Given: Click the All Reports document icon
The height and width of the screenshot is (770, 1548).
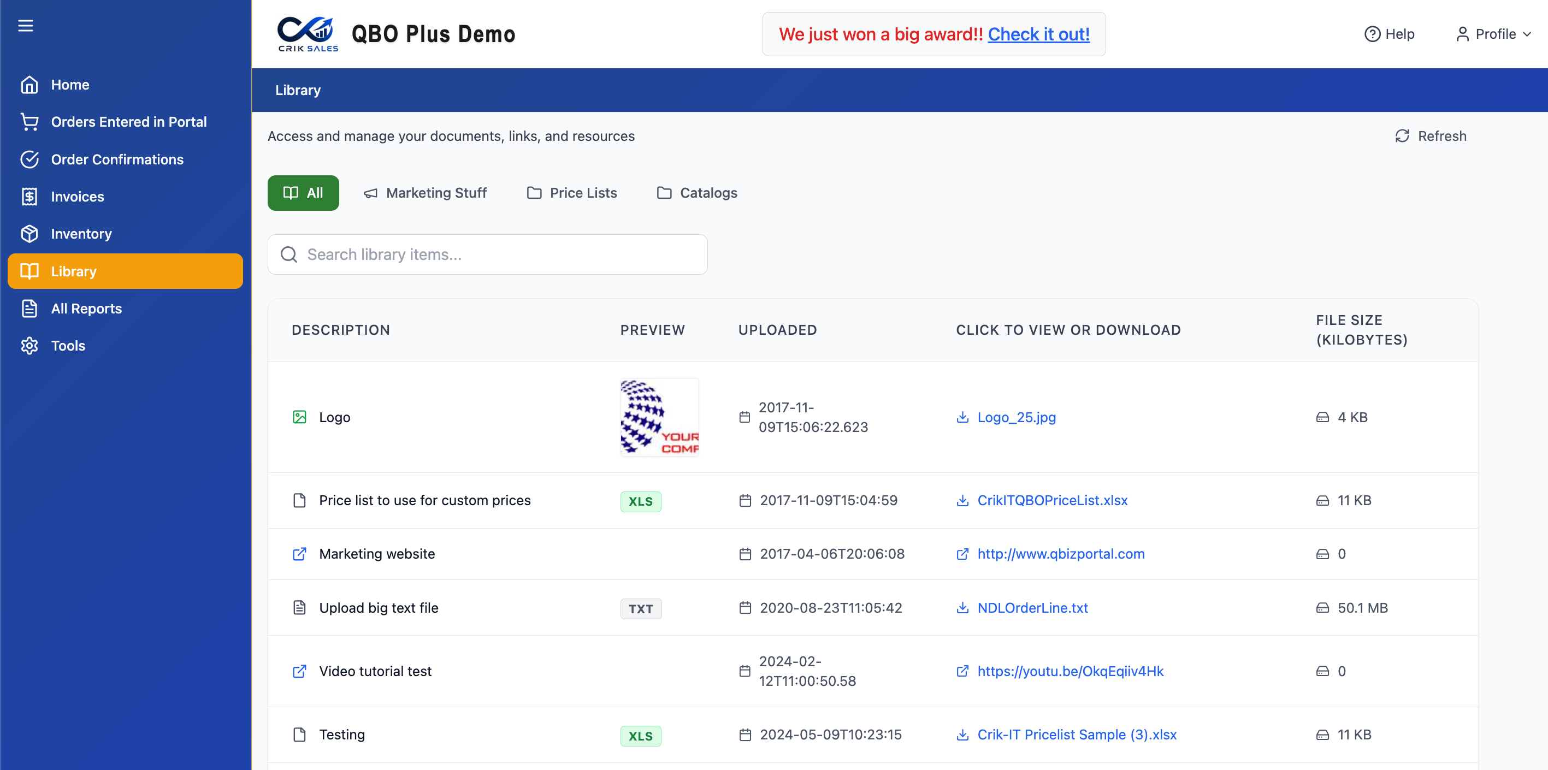Looking at the screenshot, I should pyautogui.click(x=29, y=308).
